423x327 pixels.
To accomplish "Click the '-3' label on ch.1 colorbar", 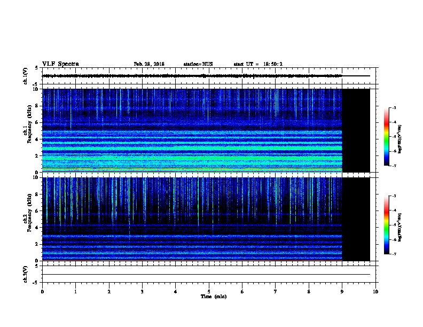I will click(x=394, y=107).
